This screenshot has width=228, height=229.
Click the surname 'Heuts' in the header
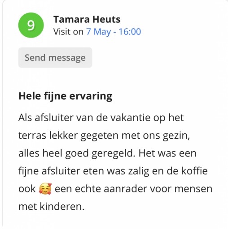106,19
